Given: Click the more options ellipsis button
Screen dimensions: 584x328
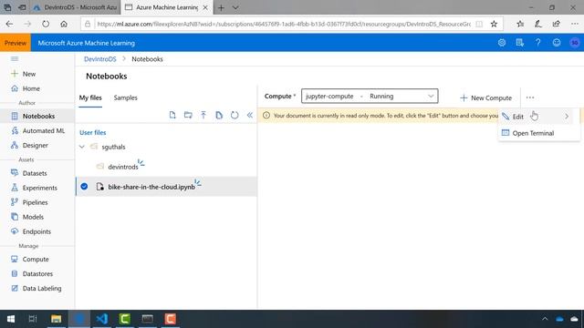Looking at the screenshot, I should 530,97.
